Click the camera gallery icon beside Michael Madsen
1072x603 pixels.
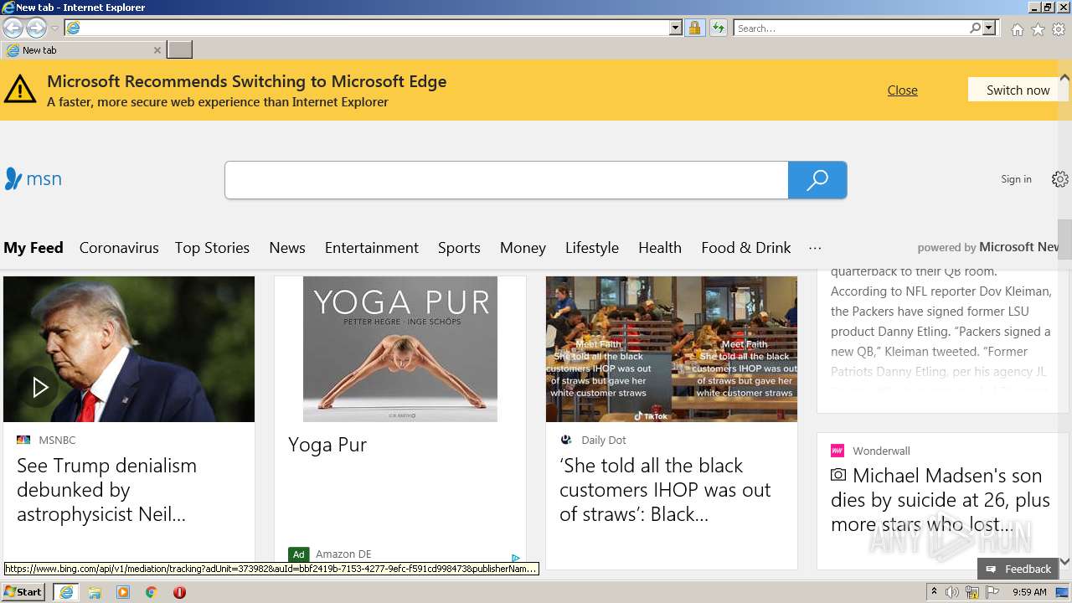coord(838,475)
